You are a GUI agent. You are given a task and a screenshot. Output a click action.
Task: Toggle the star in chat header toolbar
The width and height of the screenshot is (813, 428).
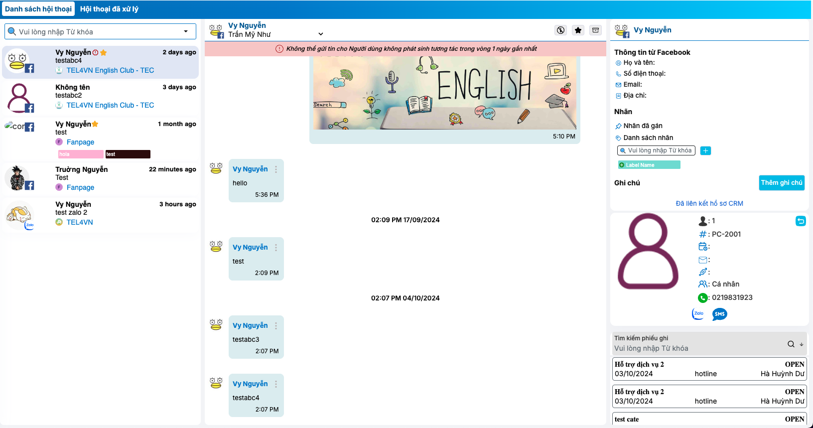(x=578, y=30)
